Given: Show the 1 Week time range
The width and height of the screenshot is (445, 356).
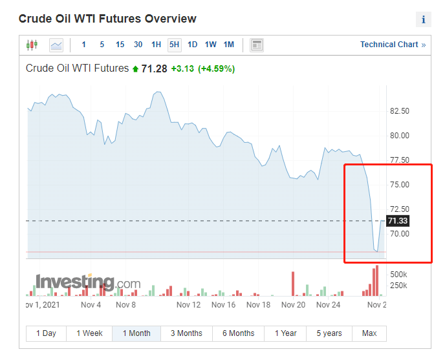Looking at the screenshot, I should 89,333.
